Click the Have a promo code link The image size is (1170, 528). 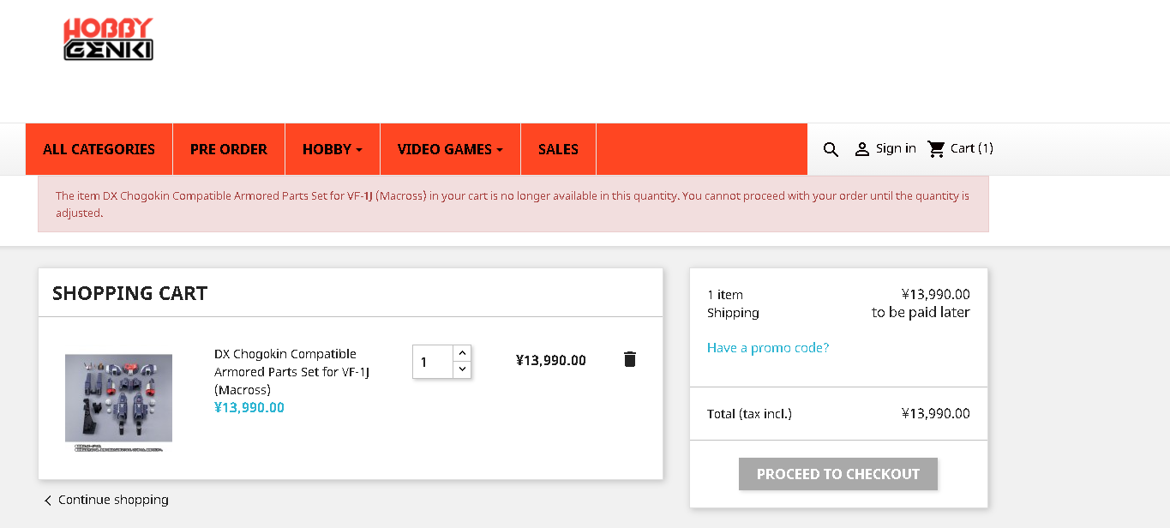(x=768, y=348)
